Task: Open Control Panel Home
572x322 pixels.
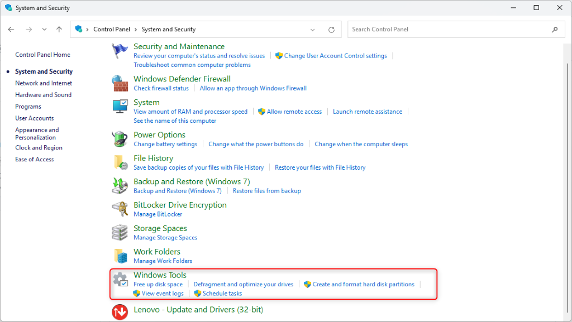Action: click(42, 55)
